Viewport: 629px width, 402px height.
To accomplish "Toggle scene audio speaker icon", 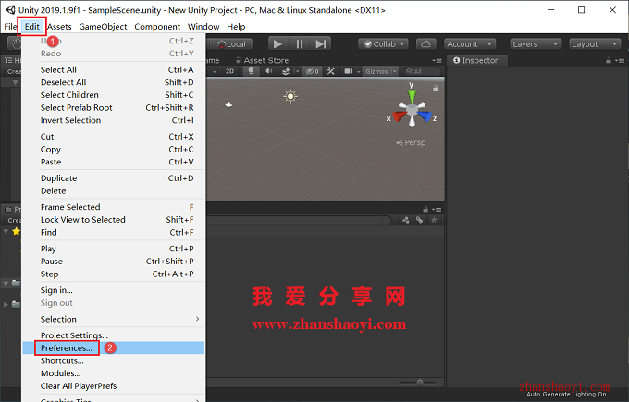I will tap(268, 71).
